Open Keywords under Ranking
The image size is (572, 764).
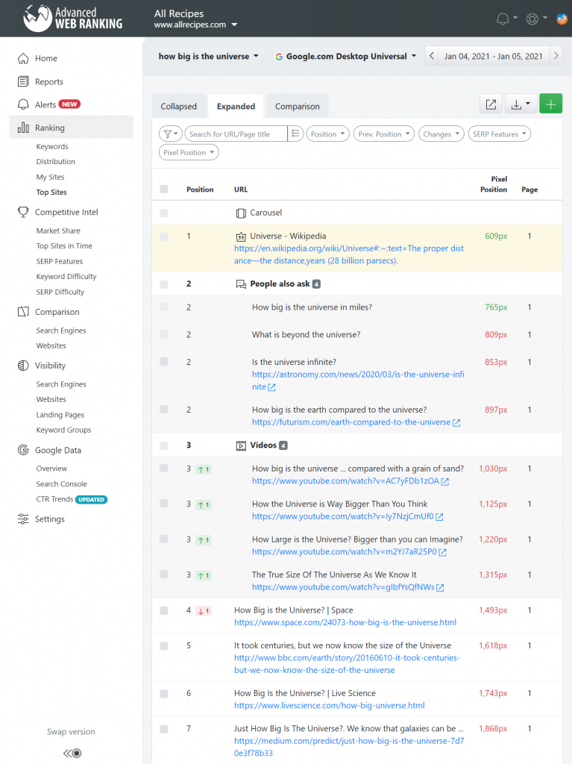(52, 147)
